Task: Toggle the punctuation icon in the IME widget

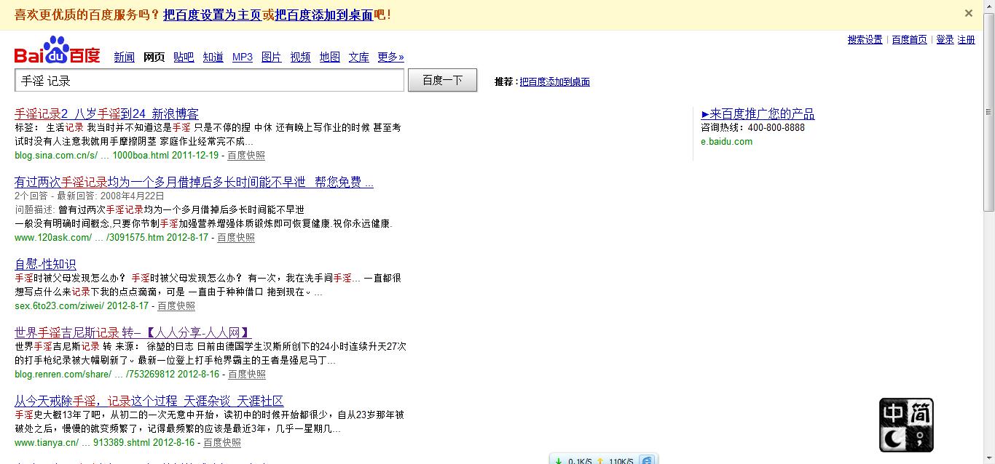Action: point(920,439)
